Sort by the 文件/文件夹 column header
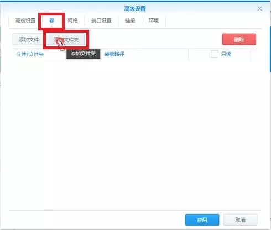Image resolution: width=271 pixels, height=230 pixels. pos(30,54)
